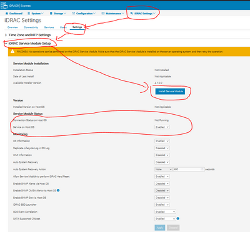The width and height of the screenshot is (250, 232).
Task: Open the SATA Supported Chipset dropdown
Action: pyautogui.click(x=165, y=219)
